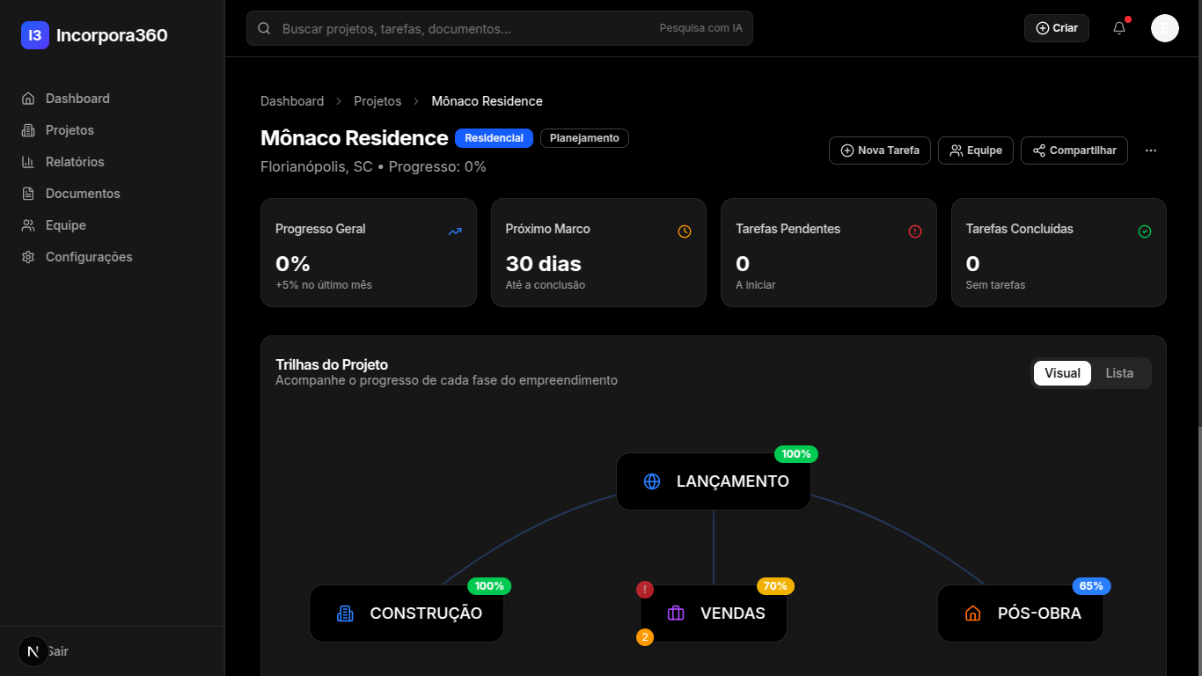Click the Nova Tarefa button

pyautogui.click(x=879, y=150)
